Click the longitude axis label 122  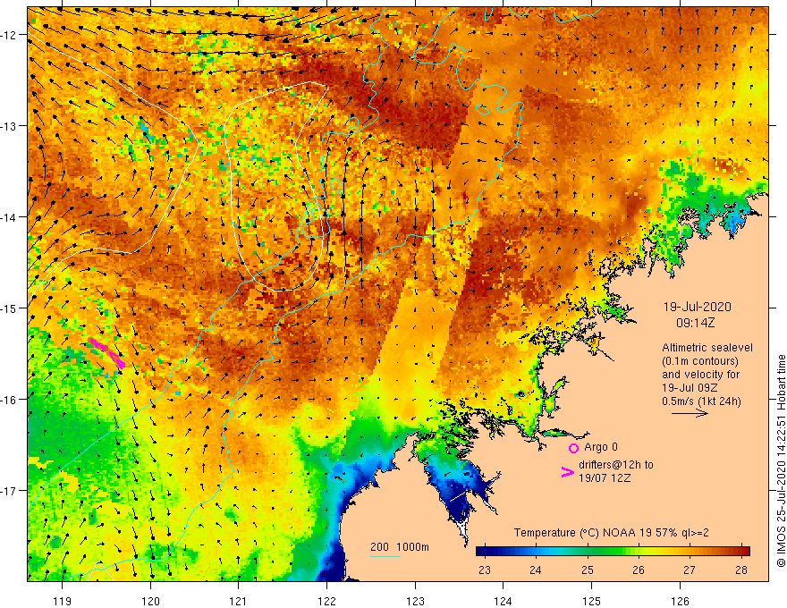pos(326,601)
